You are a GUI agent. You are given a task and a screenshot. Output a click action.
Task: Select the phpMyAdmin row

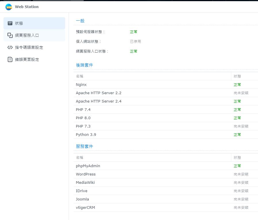click(x=166, y=166)
